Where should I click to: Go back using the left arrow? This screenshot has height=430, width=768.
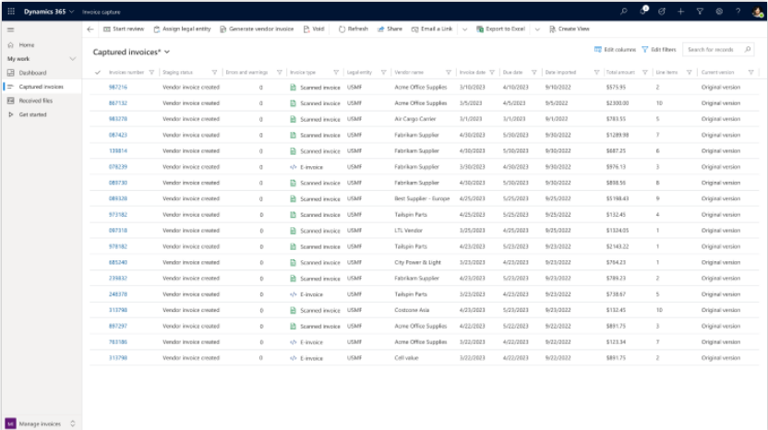tap(90, 29)
